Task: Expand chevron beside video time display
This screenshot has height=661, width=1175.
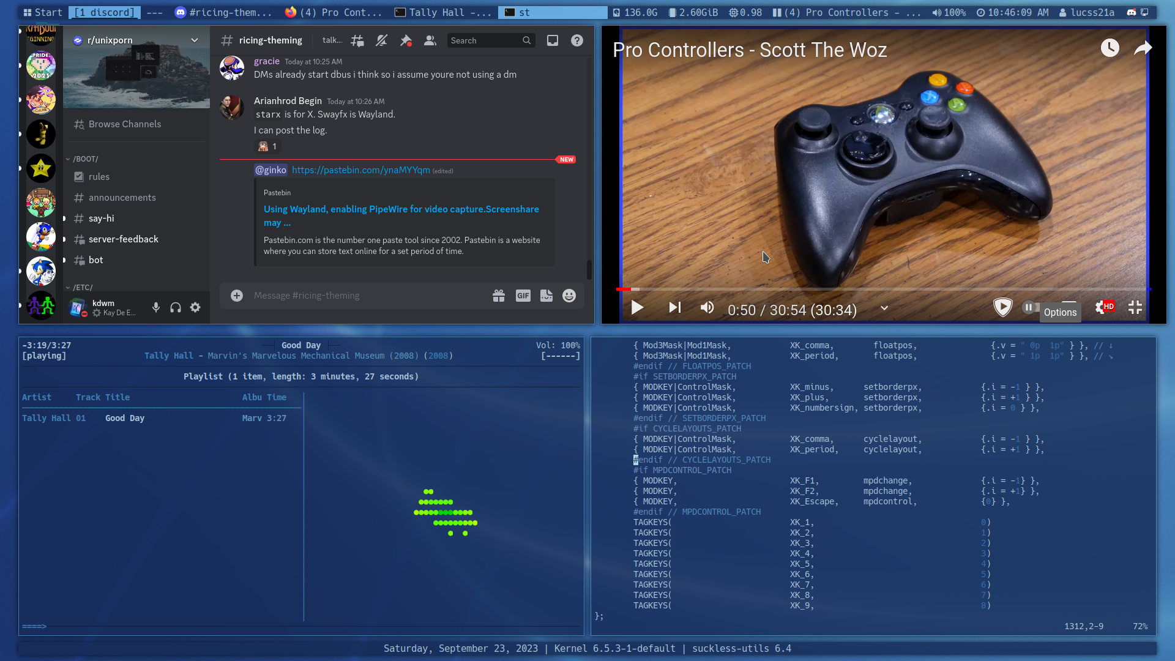Action: pos(884,308)
